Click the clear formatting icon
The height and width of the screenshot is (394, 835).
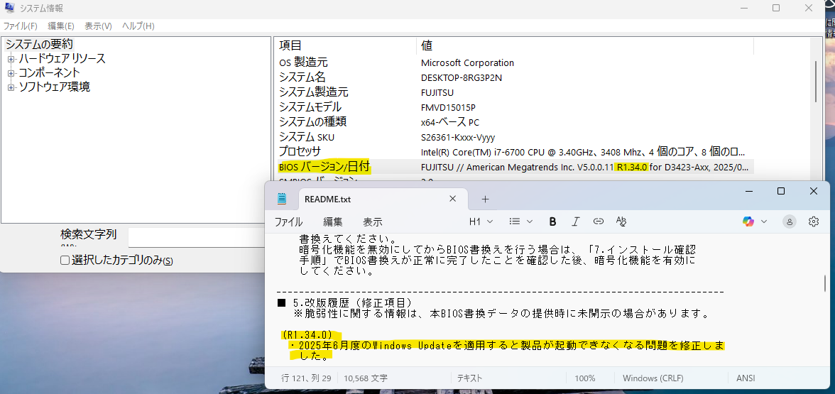(621, 221)
